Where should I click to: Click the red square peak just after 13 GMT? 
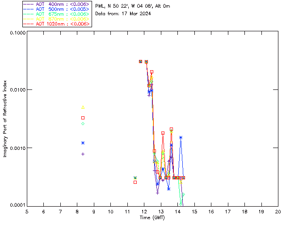pos(163,133)
